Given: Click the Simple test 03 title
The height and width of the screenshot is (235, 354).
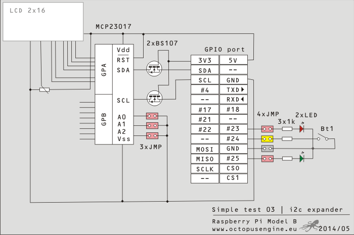Looking at the screenshot, I should pos(243,210).
